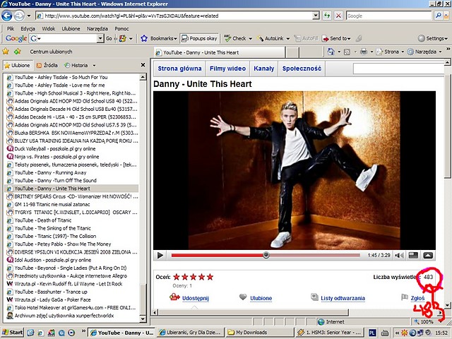Open favorite Wrzuta.pl - Lady GaGa - Poker Face
452x339 pixels.
pos(53,299)
